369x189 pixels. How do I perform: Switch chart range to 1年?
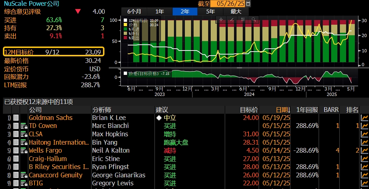159,12
